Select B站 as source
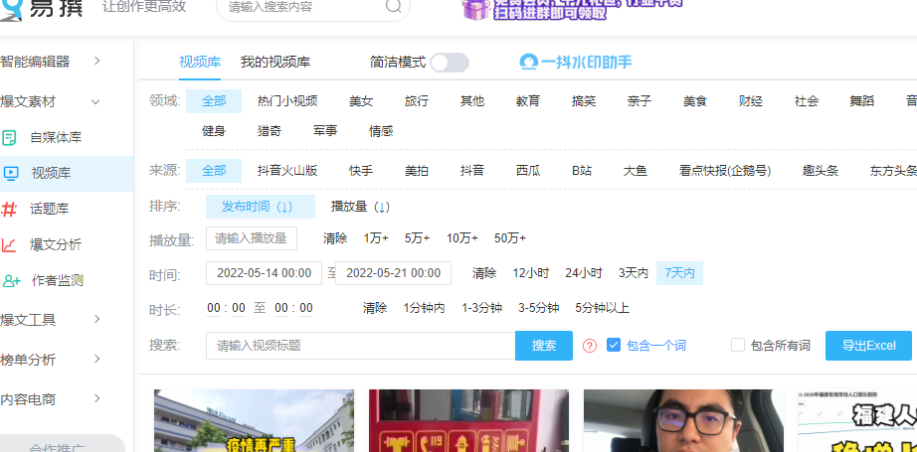The image size is (917, 452). (x=581, y=171)
